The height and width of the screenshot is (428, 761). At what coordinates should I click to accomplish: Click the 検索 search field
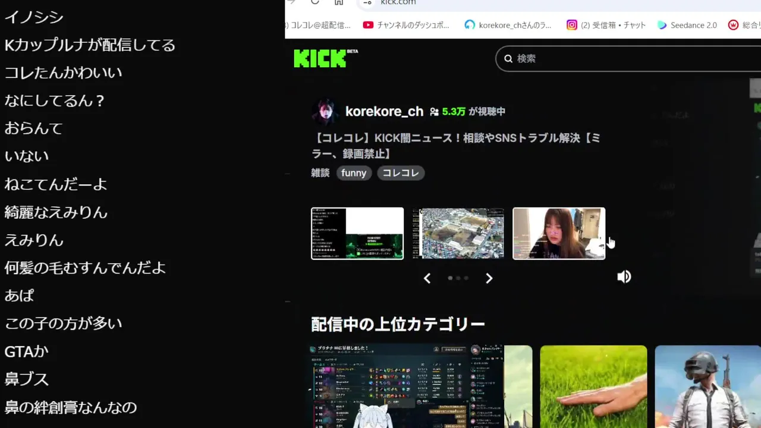pyautogui.click(x=628, y=58)
